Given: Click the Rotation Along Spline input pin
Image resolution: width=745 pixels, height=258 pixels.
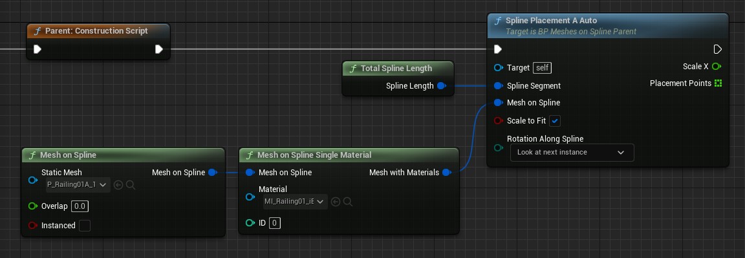Looking at the screenshot, I should point(498,148).
